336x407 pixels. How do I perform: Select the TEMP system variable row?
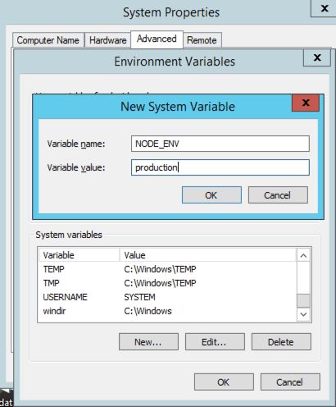click(x=167, y=269)
